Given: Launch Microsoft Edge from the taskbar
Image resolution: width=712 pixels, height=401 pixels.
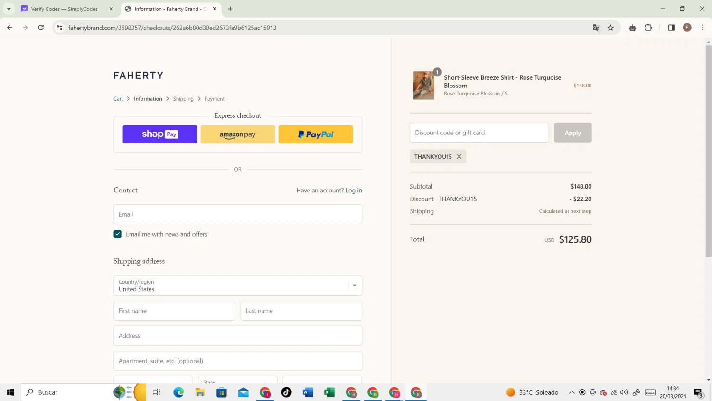Looking at the screenshot, I should pyautogui.click(x=178, y=392).
